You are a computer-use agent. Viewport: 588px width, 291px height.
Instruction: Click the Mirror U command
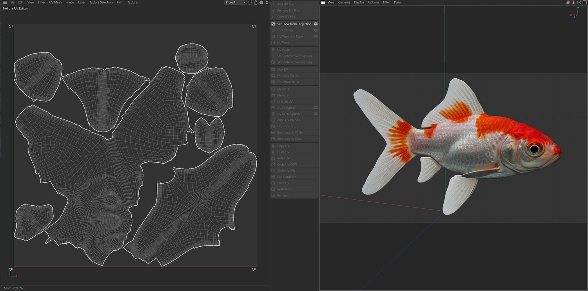pos(294,89)
